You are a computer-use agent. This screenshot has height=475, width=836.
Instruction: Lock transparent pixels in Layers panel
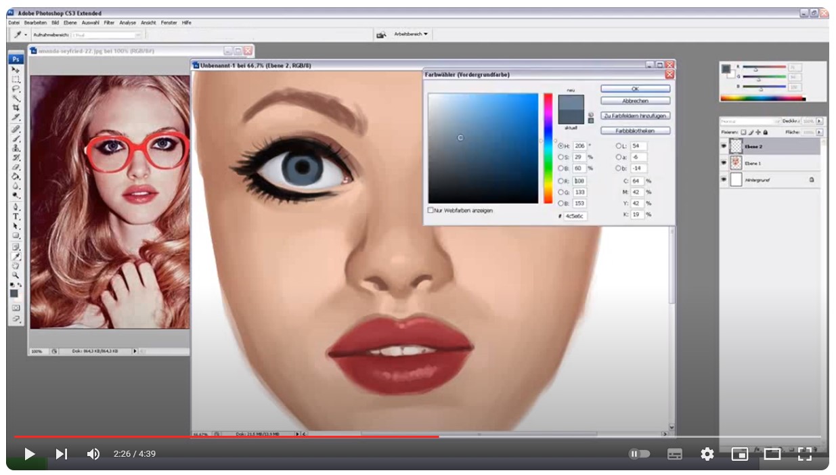[743, 132]
